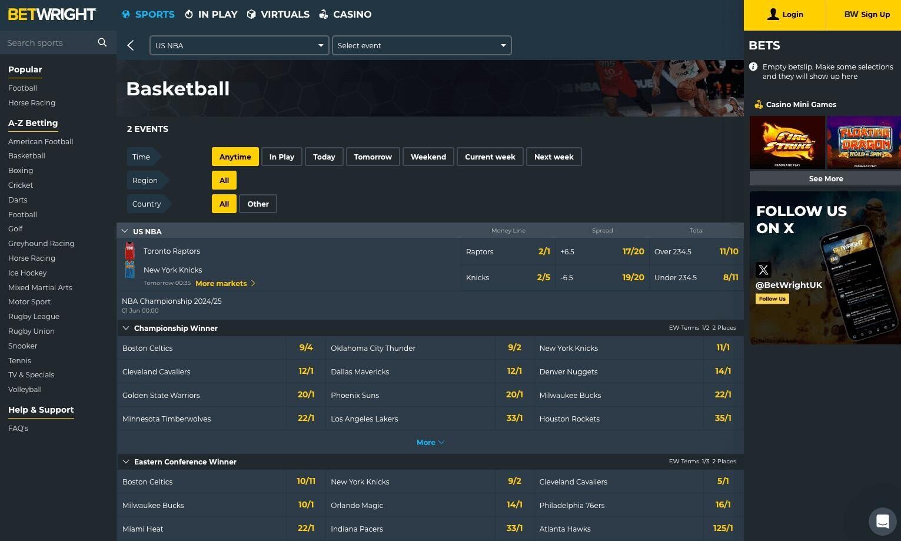Open the Sports tab
901x541 pixels.
click(148, 14)
